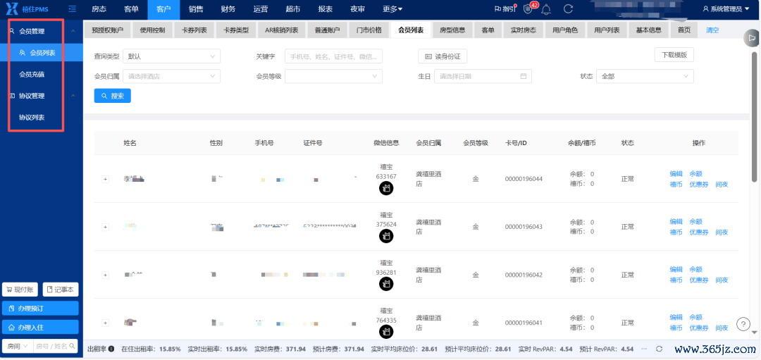Click WeChat gift icon for member 00000196044
This screenshot has width=761, height=360.
tap(386, 188)
